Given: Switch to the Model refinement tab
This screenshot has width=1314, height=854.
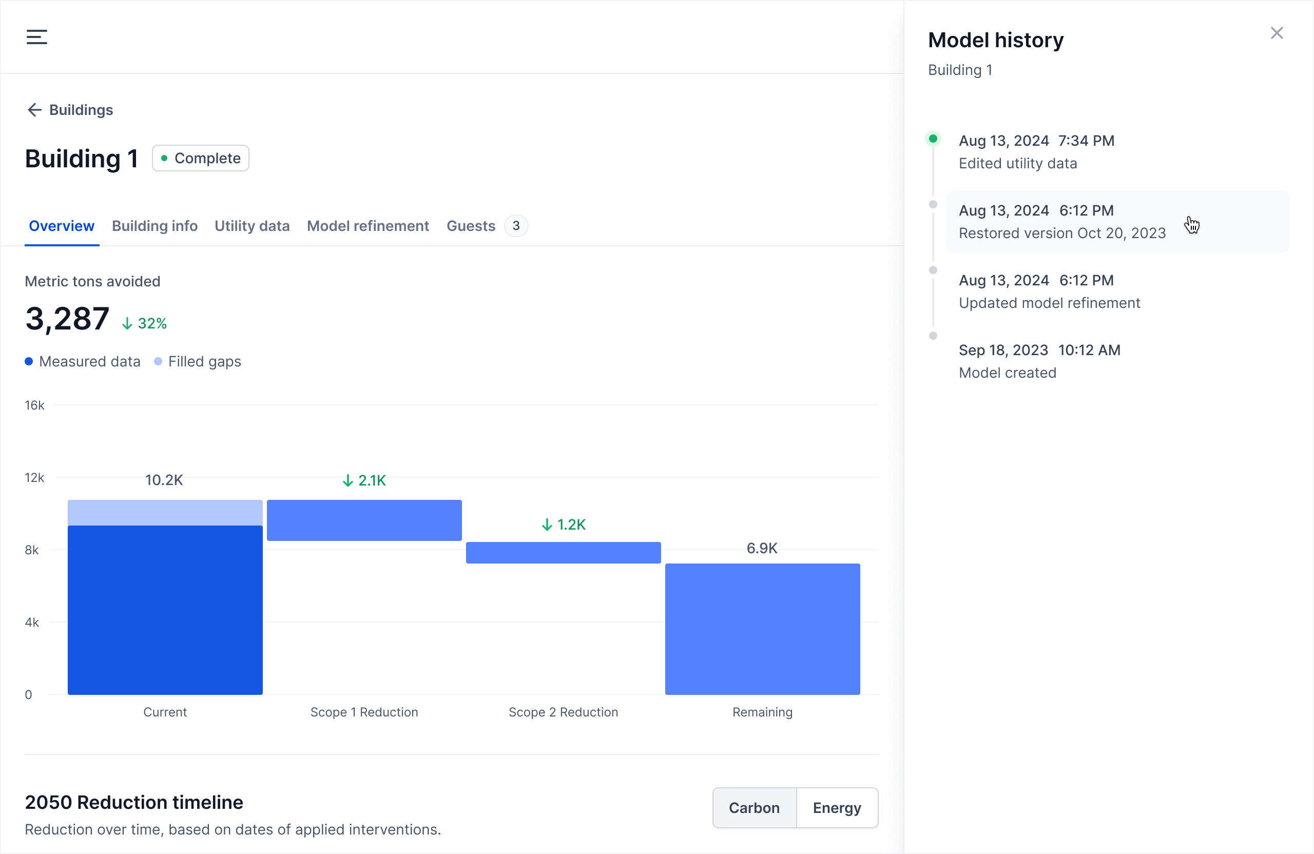Looking at the screenshot, I should (368, 226).
